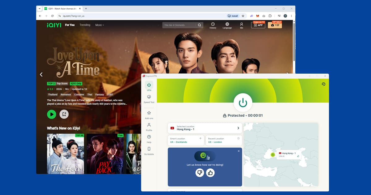Open the Pay Back thumbnail

click(x=105, y=154)
